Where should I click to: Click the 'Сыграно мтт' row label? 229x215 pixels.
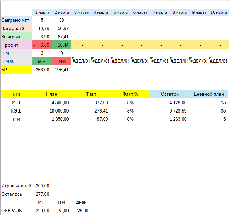(x=17, y=20)
